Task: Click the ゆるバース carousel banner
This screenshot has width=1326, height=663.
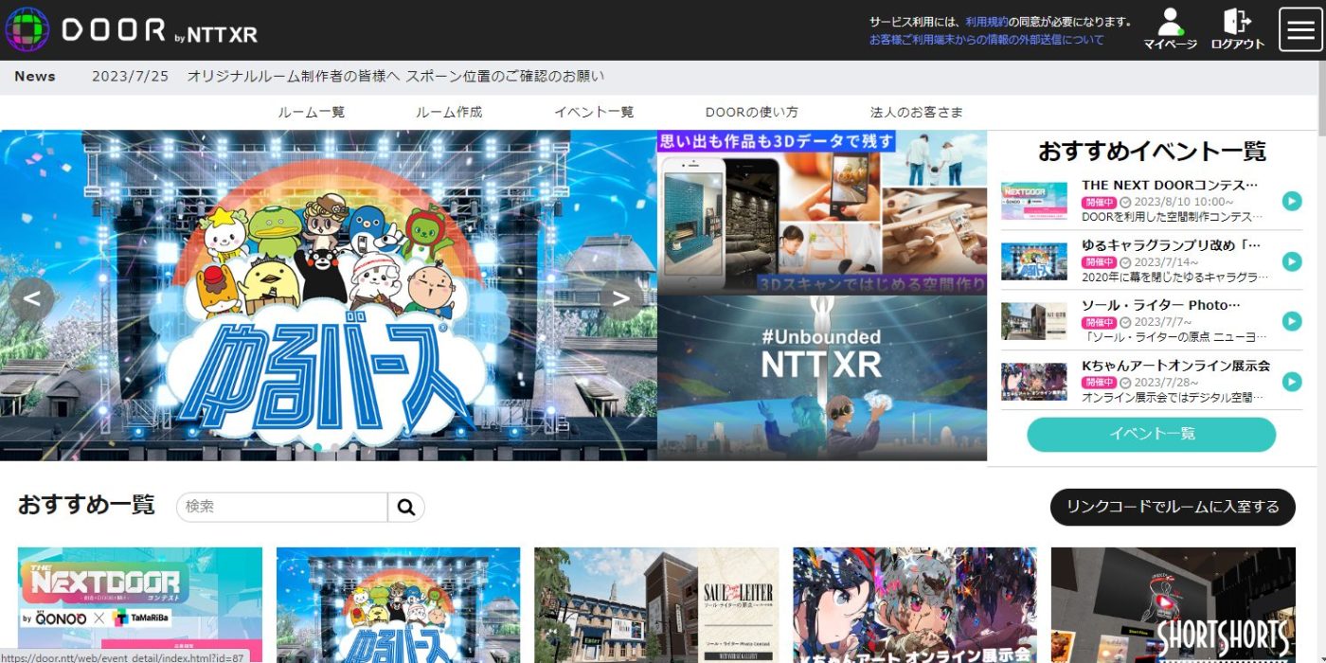Action: point(329,296)
